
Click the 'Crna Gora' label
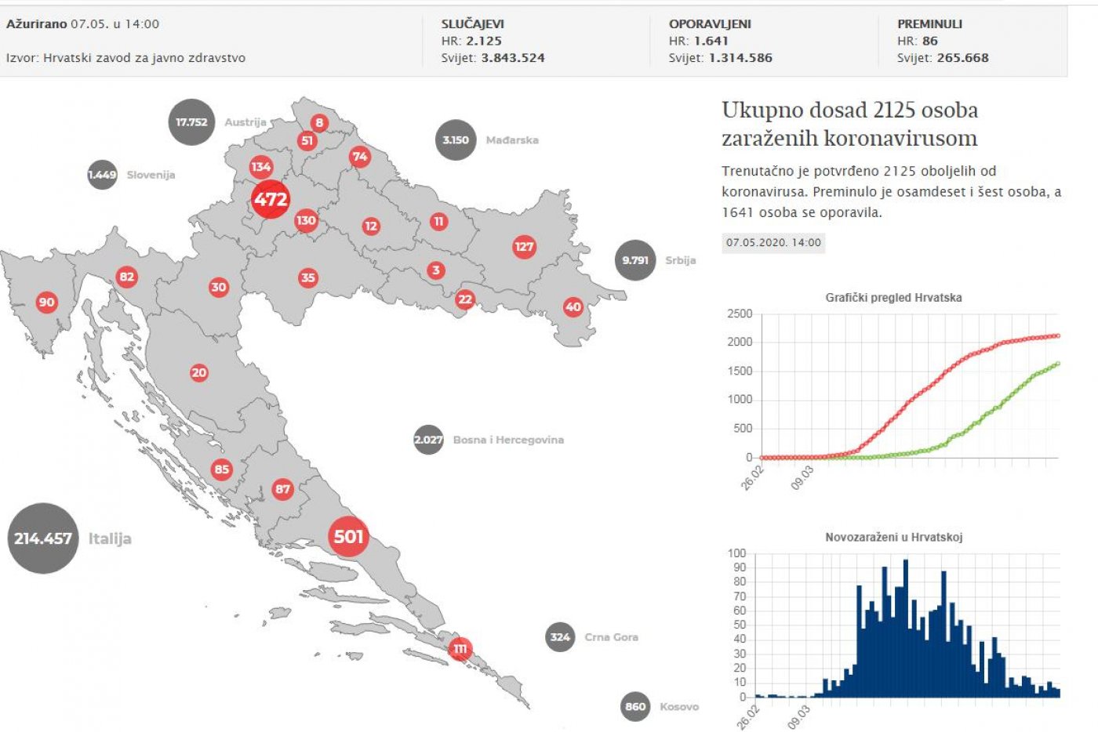point(612,637)
